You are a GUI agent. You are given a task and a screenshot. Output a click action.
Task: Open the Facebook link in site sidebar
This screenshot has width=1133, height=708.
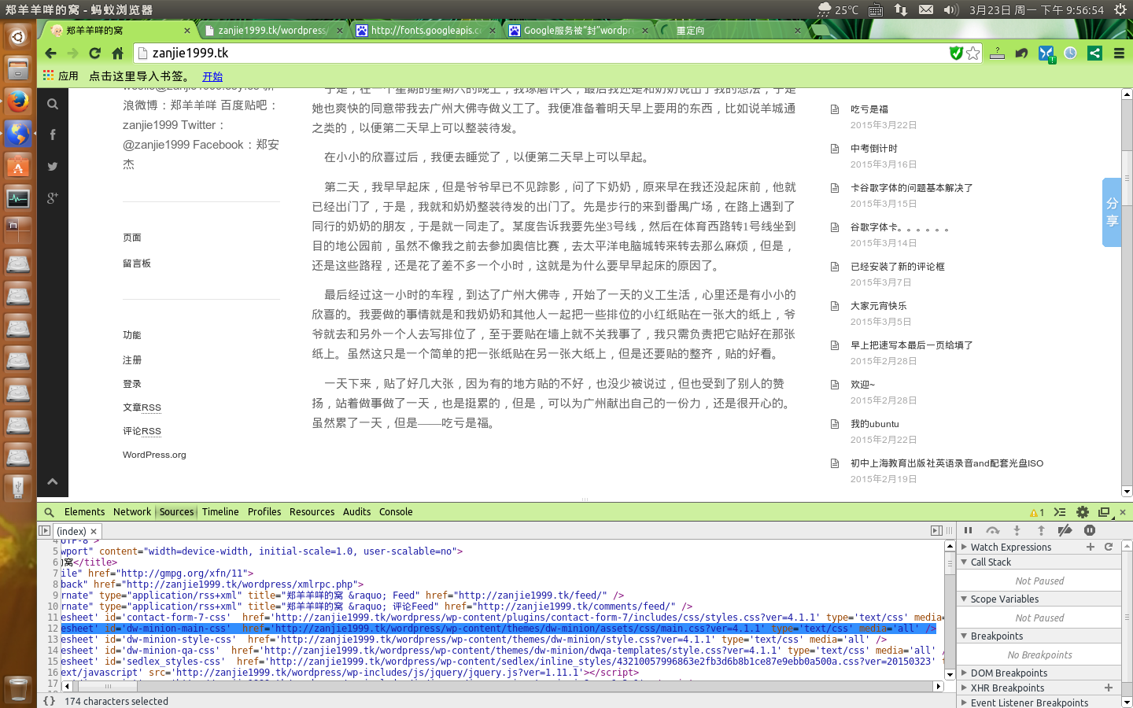[x=53, y=135]
